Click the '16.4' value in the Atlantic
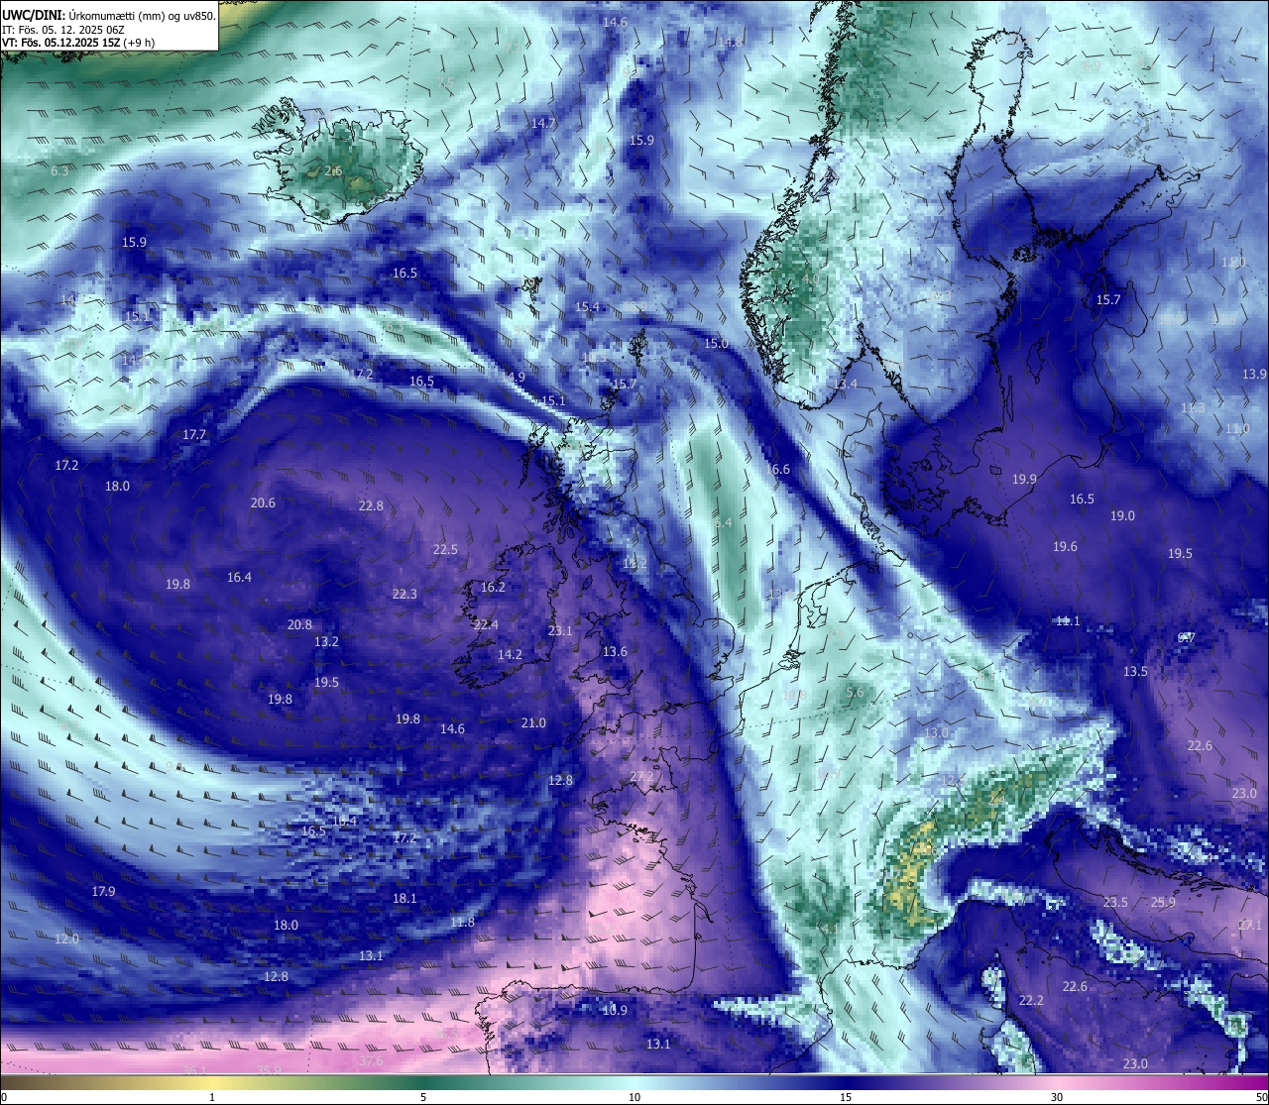The image size is (1269, 1105). 239,578
